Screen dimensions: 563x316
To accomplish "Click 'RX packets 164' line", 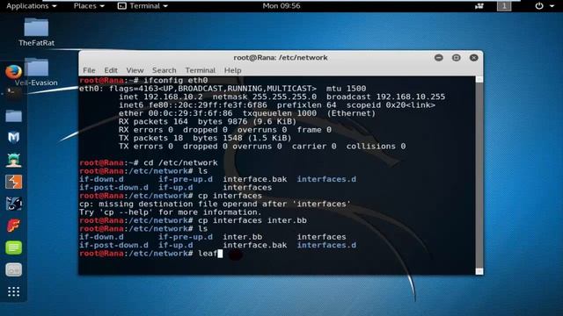I will pyautogui.click(x=208, y=121).
